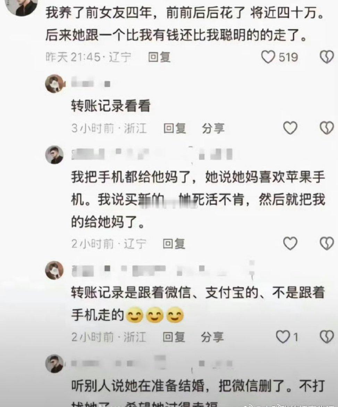
Task: Open avatar beside '听别人说她在准备结婚' reply
Action: click(54, 364)
